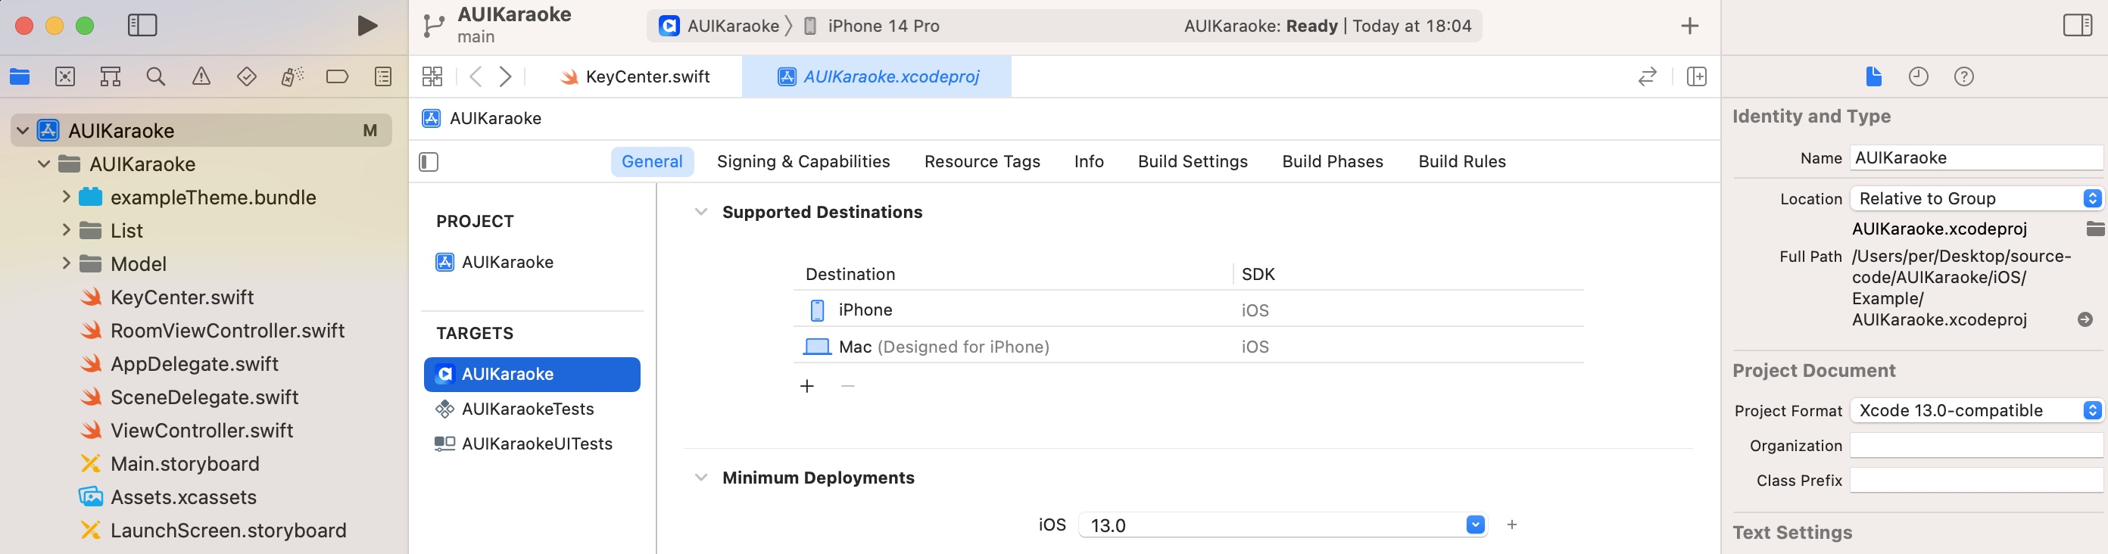Screen dimensions: 2108x554
Task: Choose the iPhone 14 Pro run destination
Action: (x=872, y=26)
